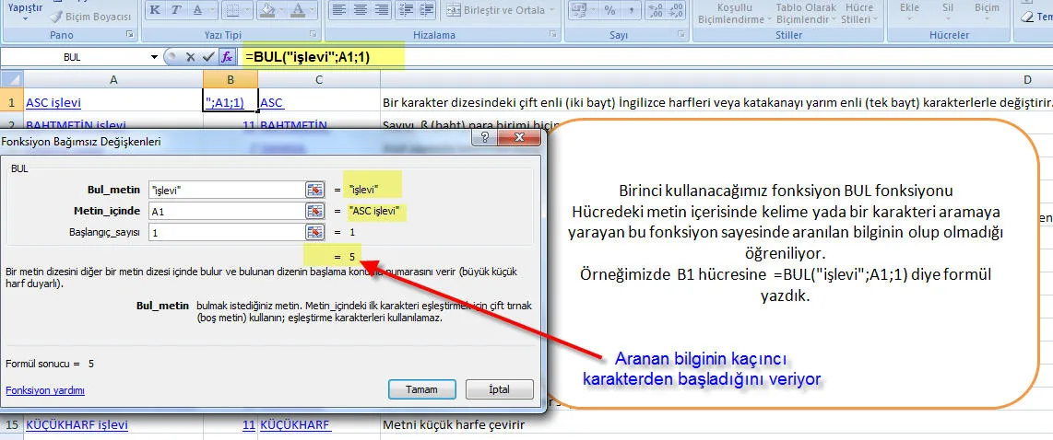Click the Insert Function fx icon
Screen dimensions: 1053x440
click(x=227, y=56)
